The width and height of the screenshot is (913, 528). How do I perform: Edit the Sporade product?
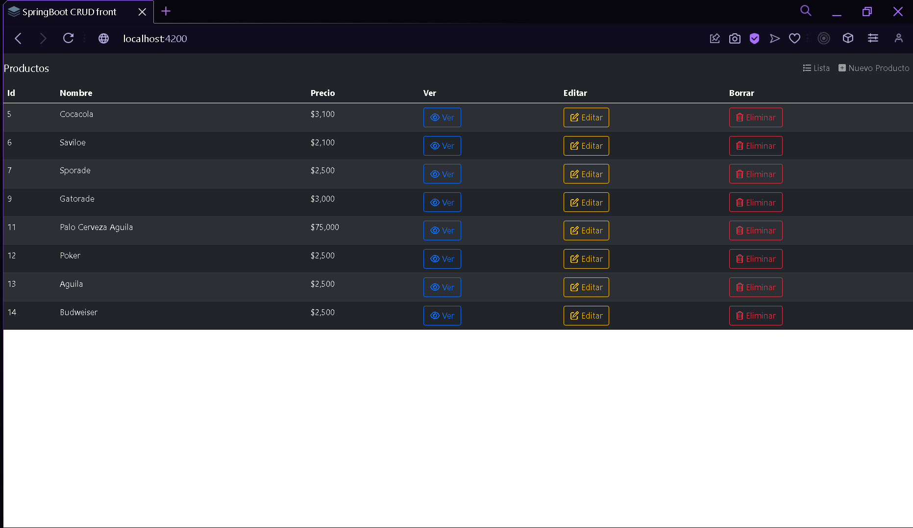click(586, 174)
